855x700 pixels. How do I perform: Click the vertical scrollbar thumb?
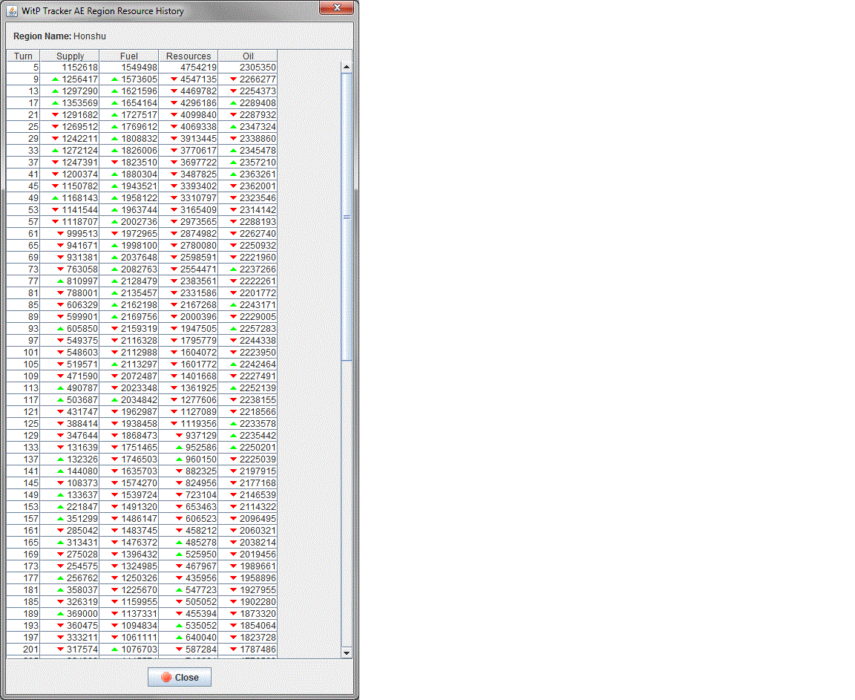[x=347, y=217]
